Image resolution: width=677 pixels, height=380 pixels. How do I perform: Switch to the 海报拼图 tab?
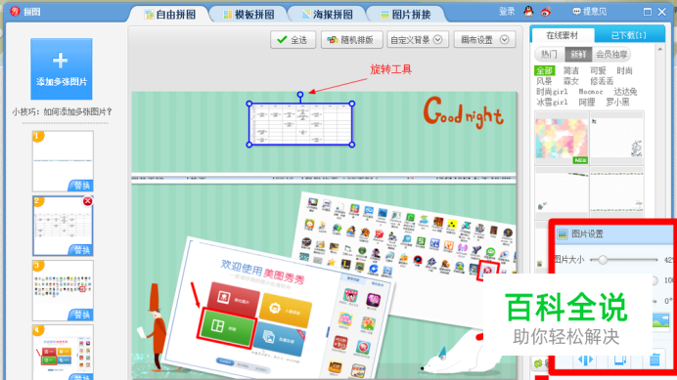tap(328, 15)
